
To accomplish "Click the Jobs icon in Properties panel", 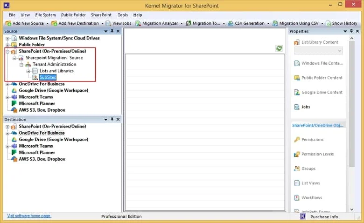I will coord(297,107).
